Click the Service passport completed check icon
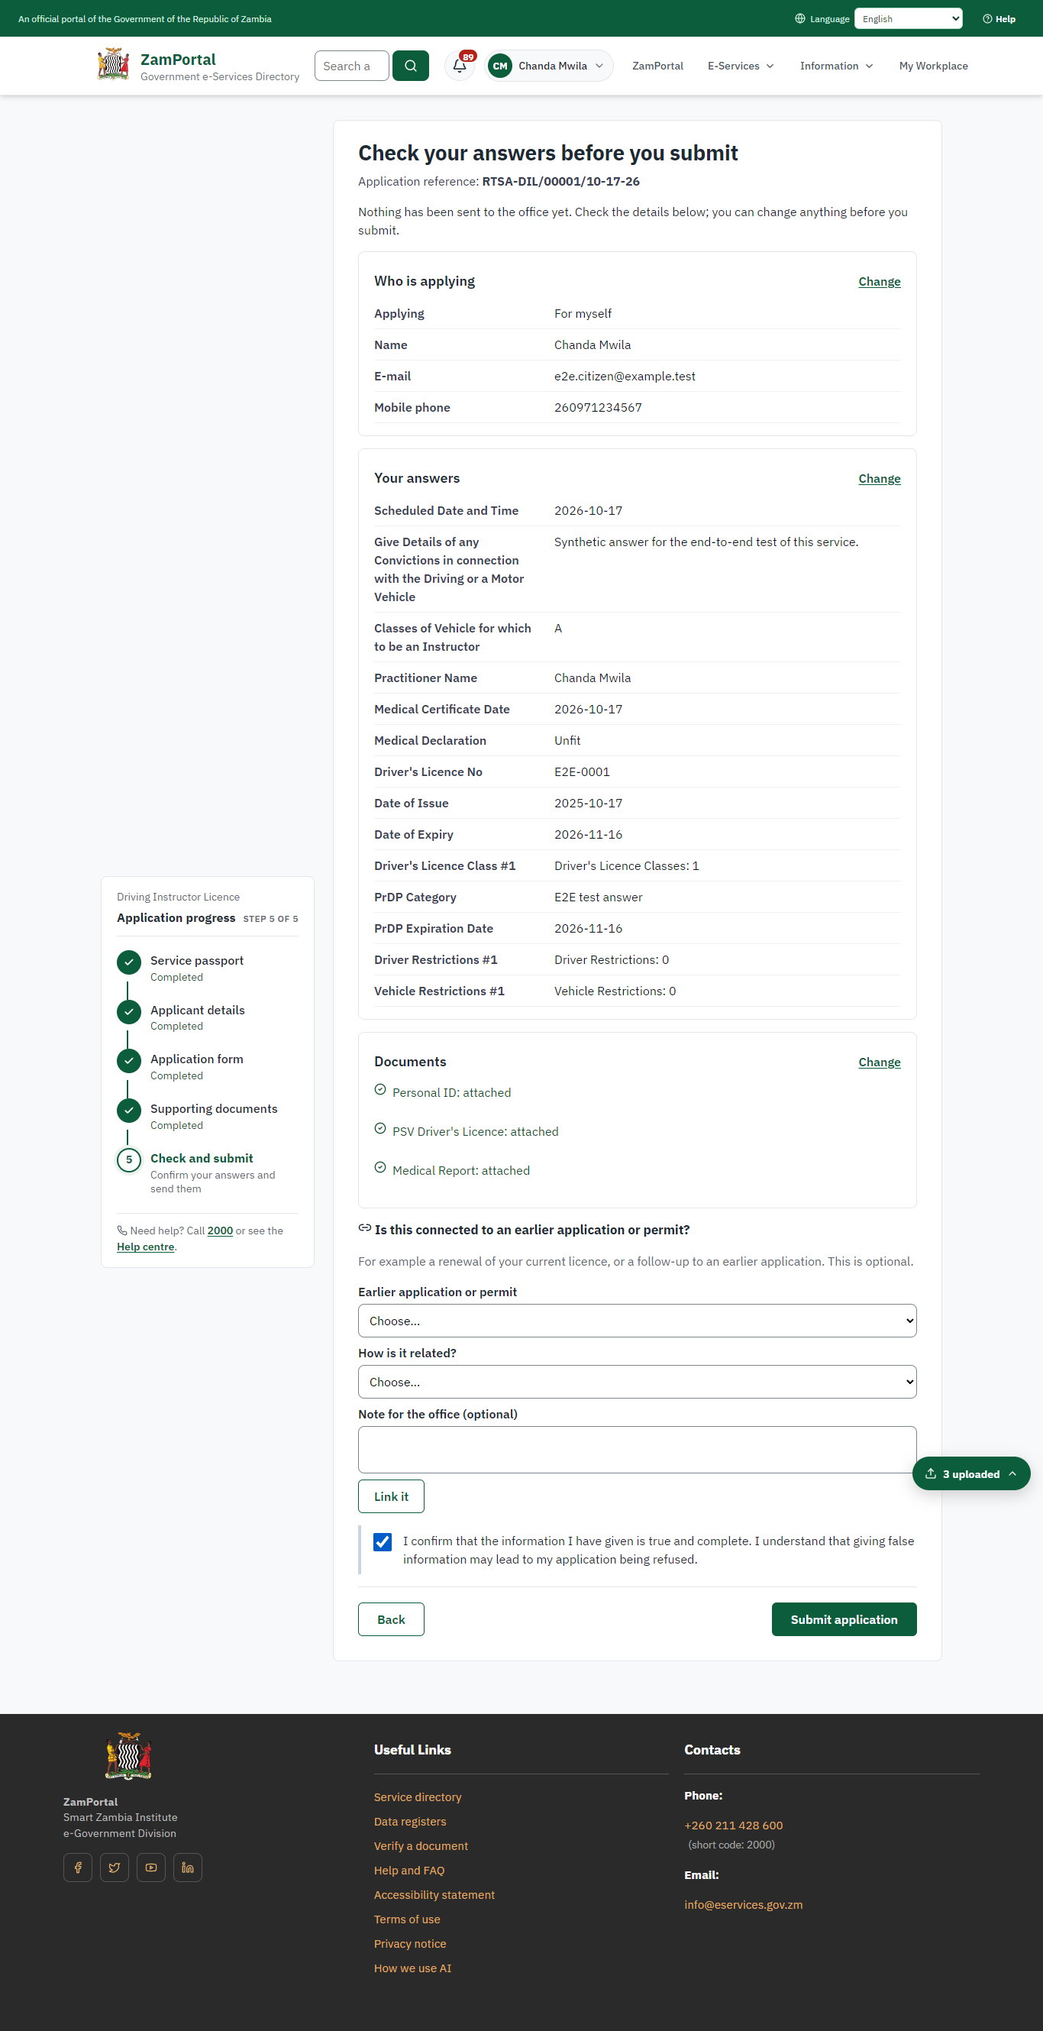Image resolution: width=1043 pixels, height=2031 pixels. click(128, 962)
